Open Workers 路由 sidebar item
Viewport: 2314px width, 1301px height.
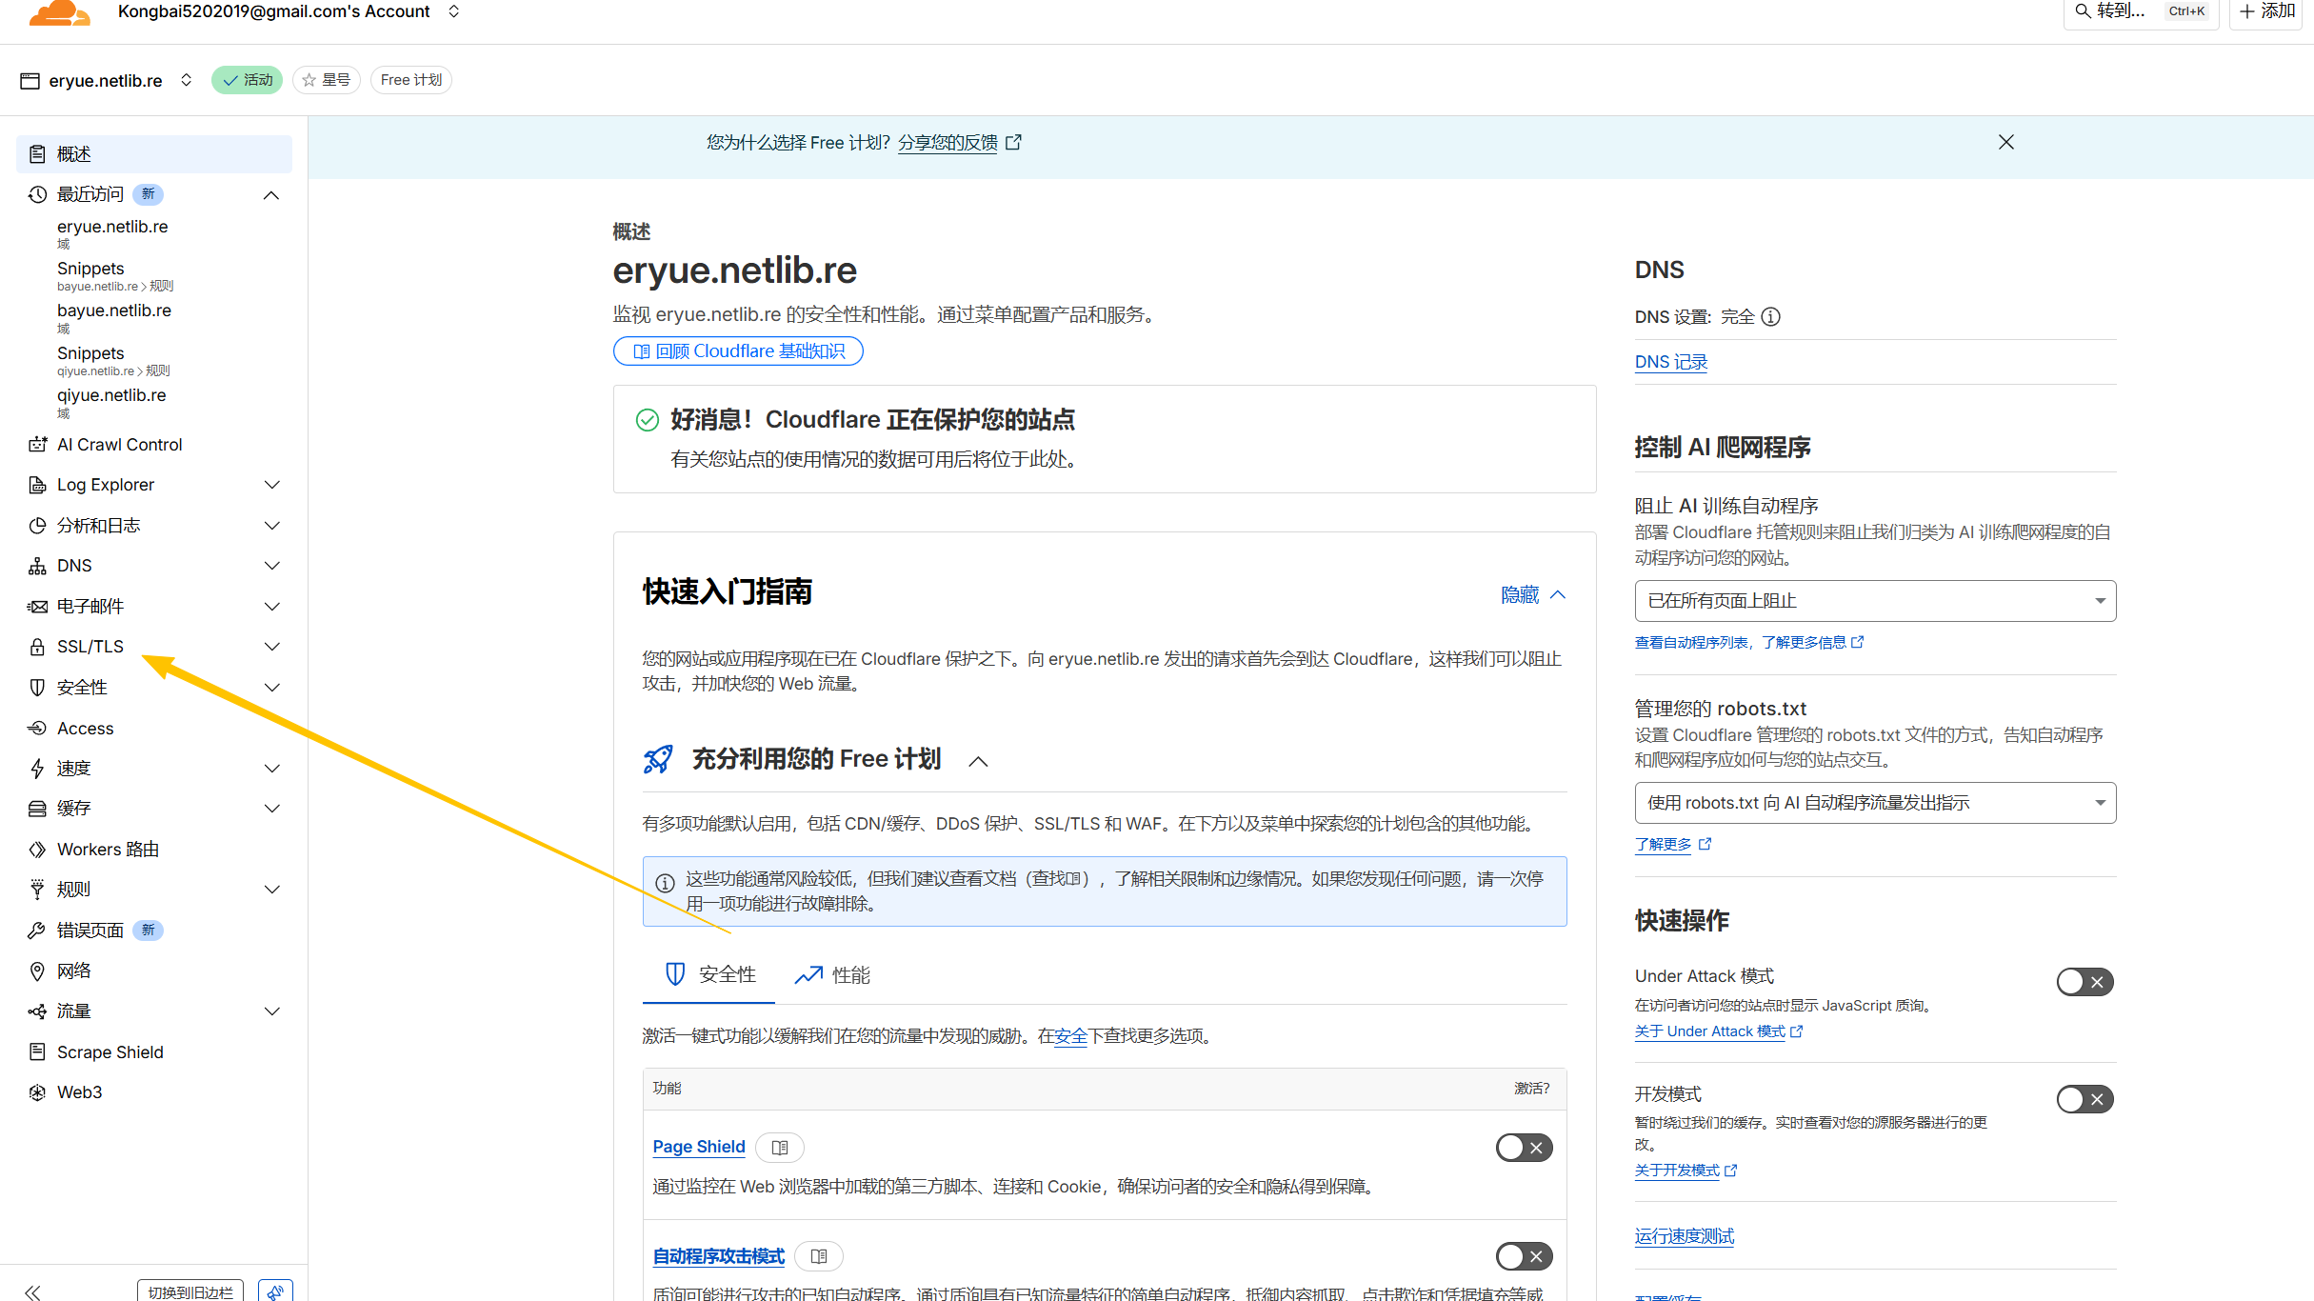point(108,850)
